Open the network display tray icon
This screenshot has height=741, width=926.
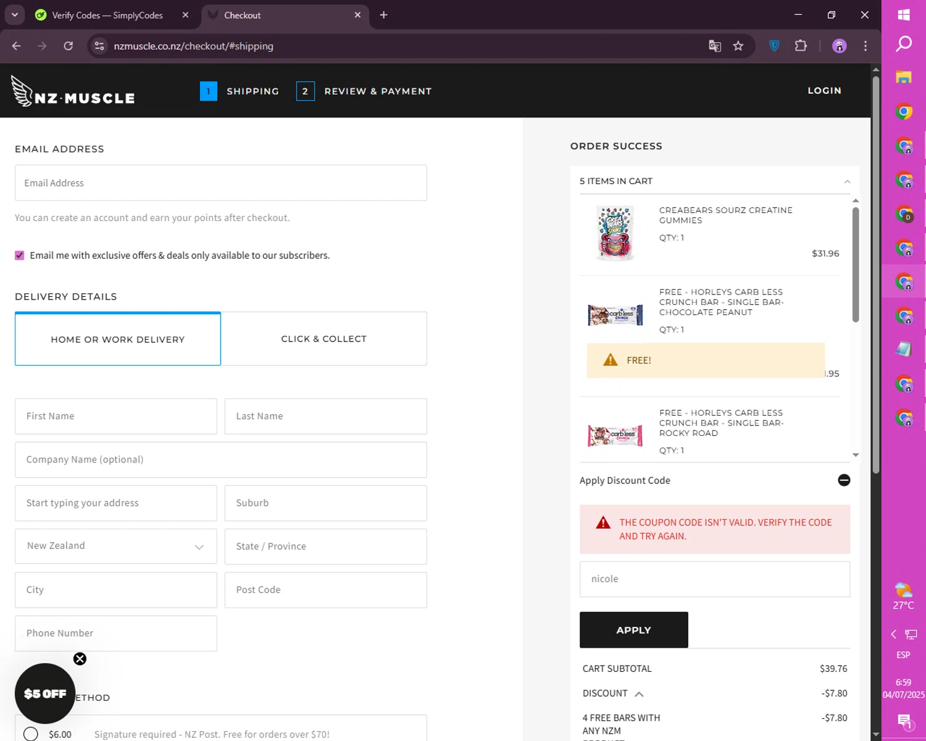coord(911,634)
